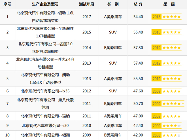
Task: Click the SUV category for 全新途胜
Action: click(113, 32)
